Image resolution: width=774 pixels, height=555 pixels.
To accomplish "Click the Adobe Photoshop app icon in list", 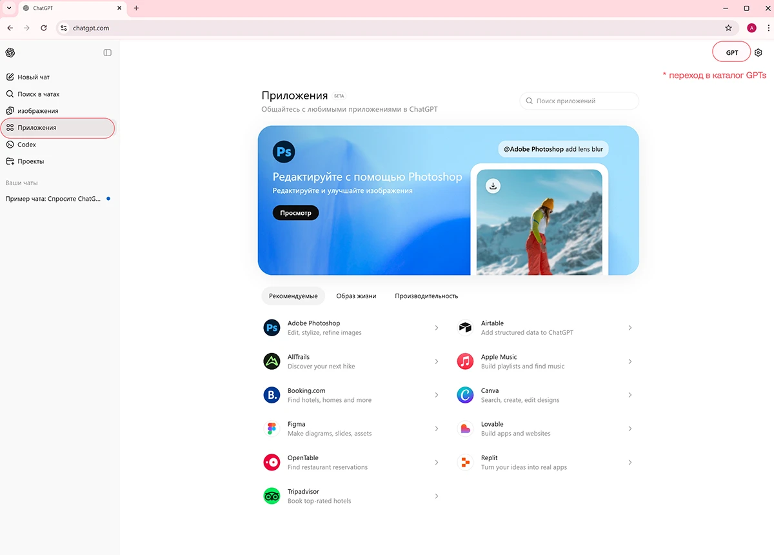I will (272, 328).
